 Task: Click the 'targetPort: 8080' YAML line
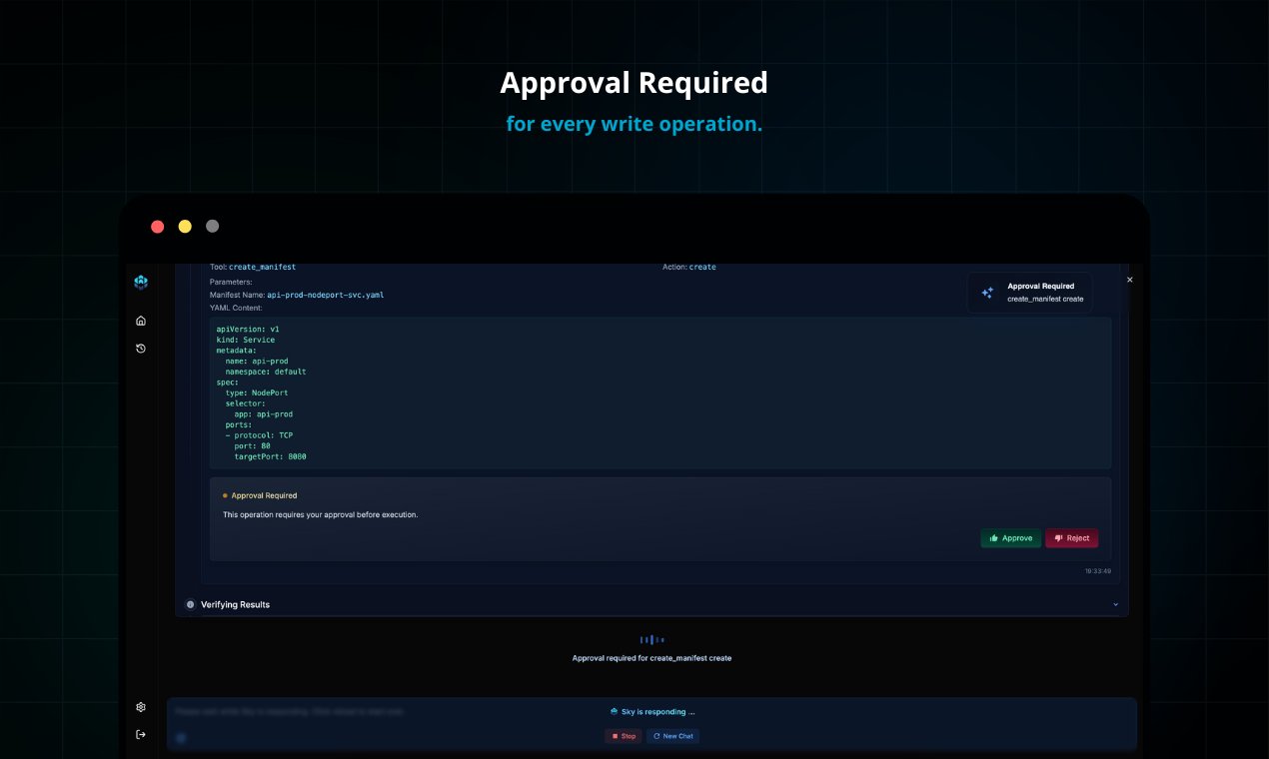[x=270, y=456]
